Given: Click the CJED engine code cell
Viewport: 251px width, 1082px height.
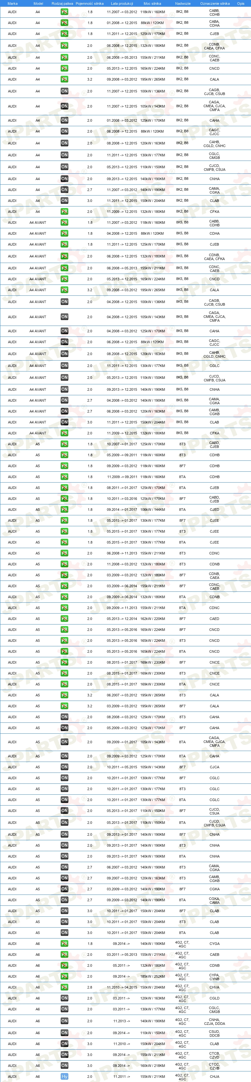Looking at the screenshot, I should (214, 510).
